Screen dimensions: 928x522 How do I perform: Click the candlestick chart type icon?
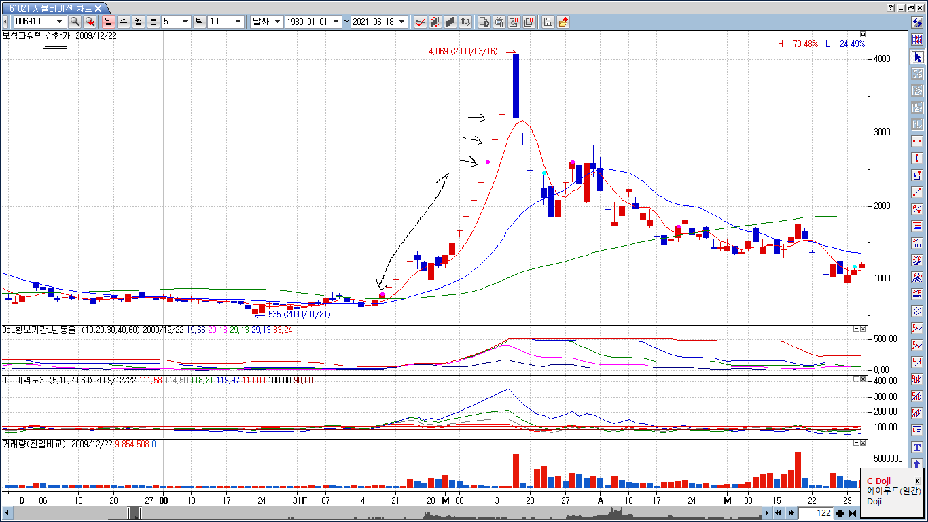point(435,22)
